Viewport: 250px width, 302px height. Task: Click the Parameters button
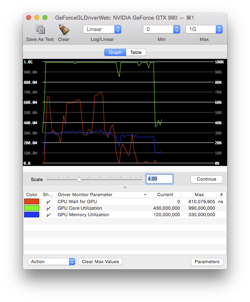coord(207,262)
